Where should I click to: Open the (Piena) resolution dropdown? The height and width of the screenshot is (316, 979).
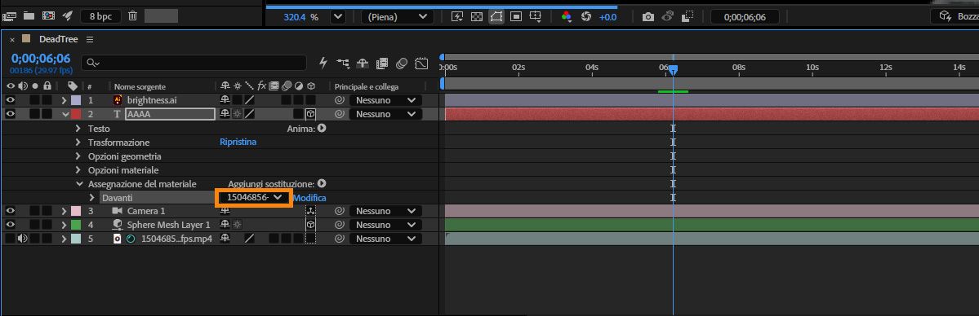[397, 17]
